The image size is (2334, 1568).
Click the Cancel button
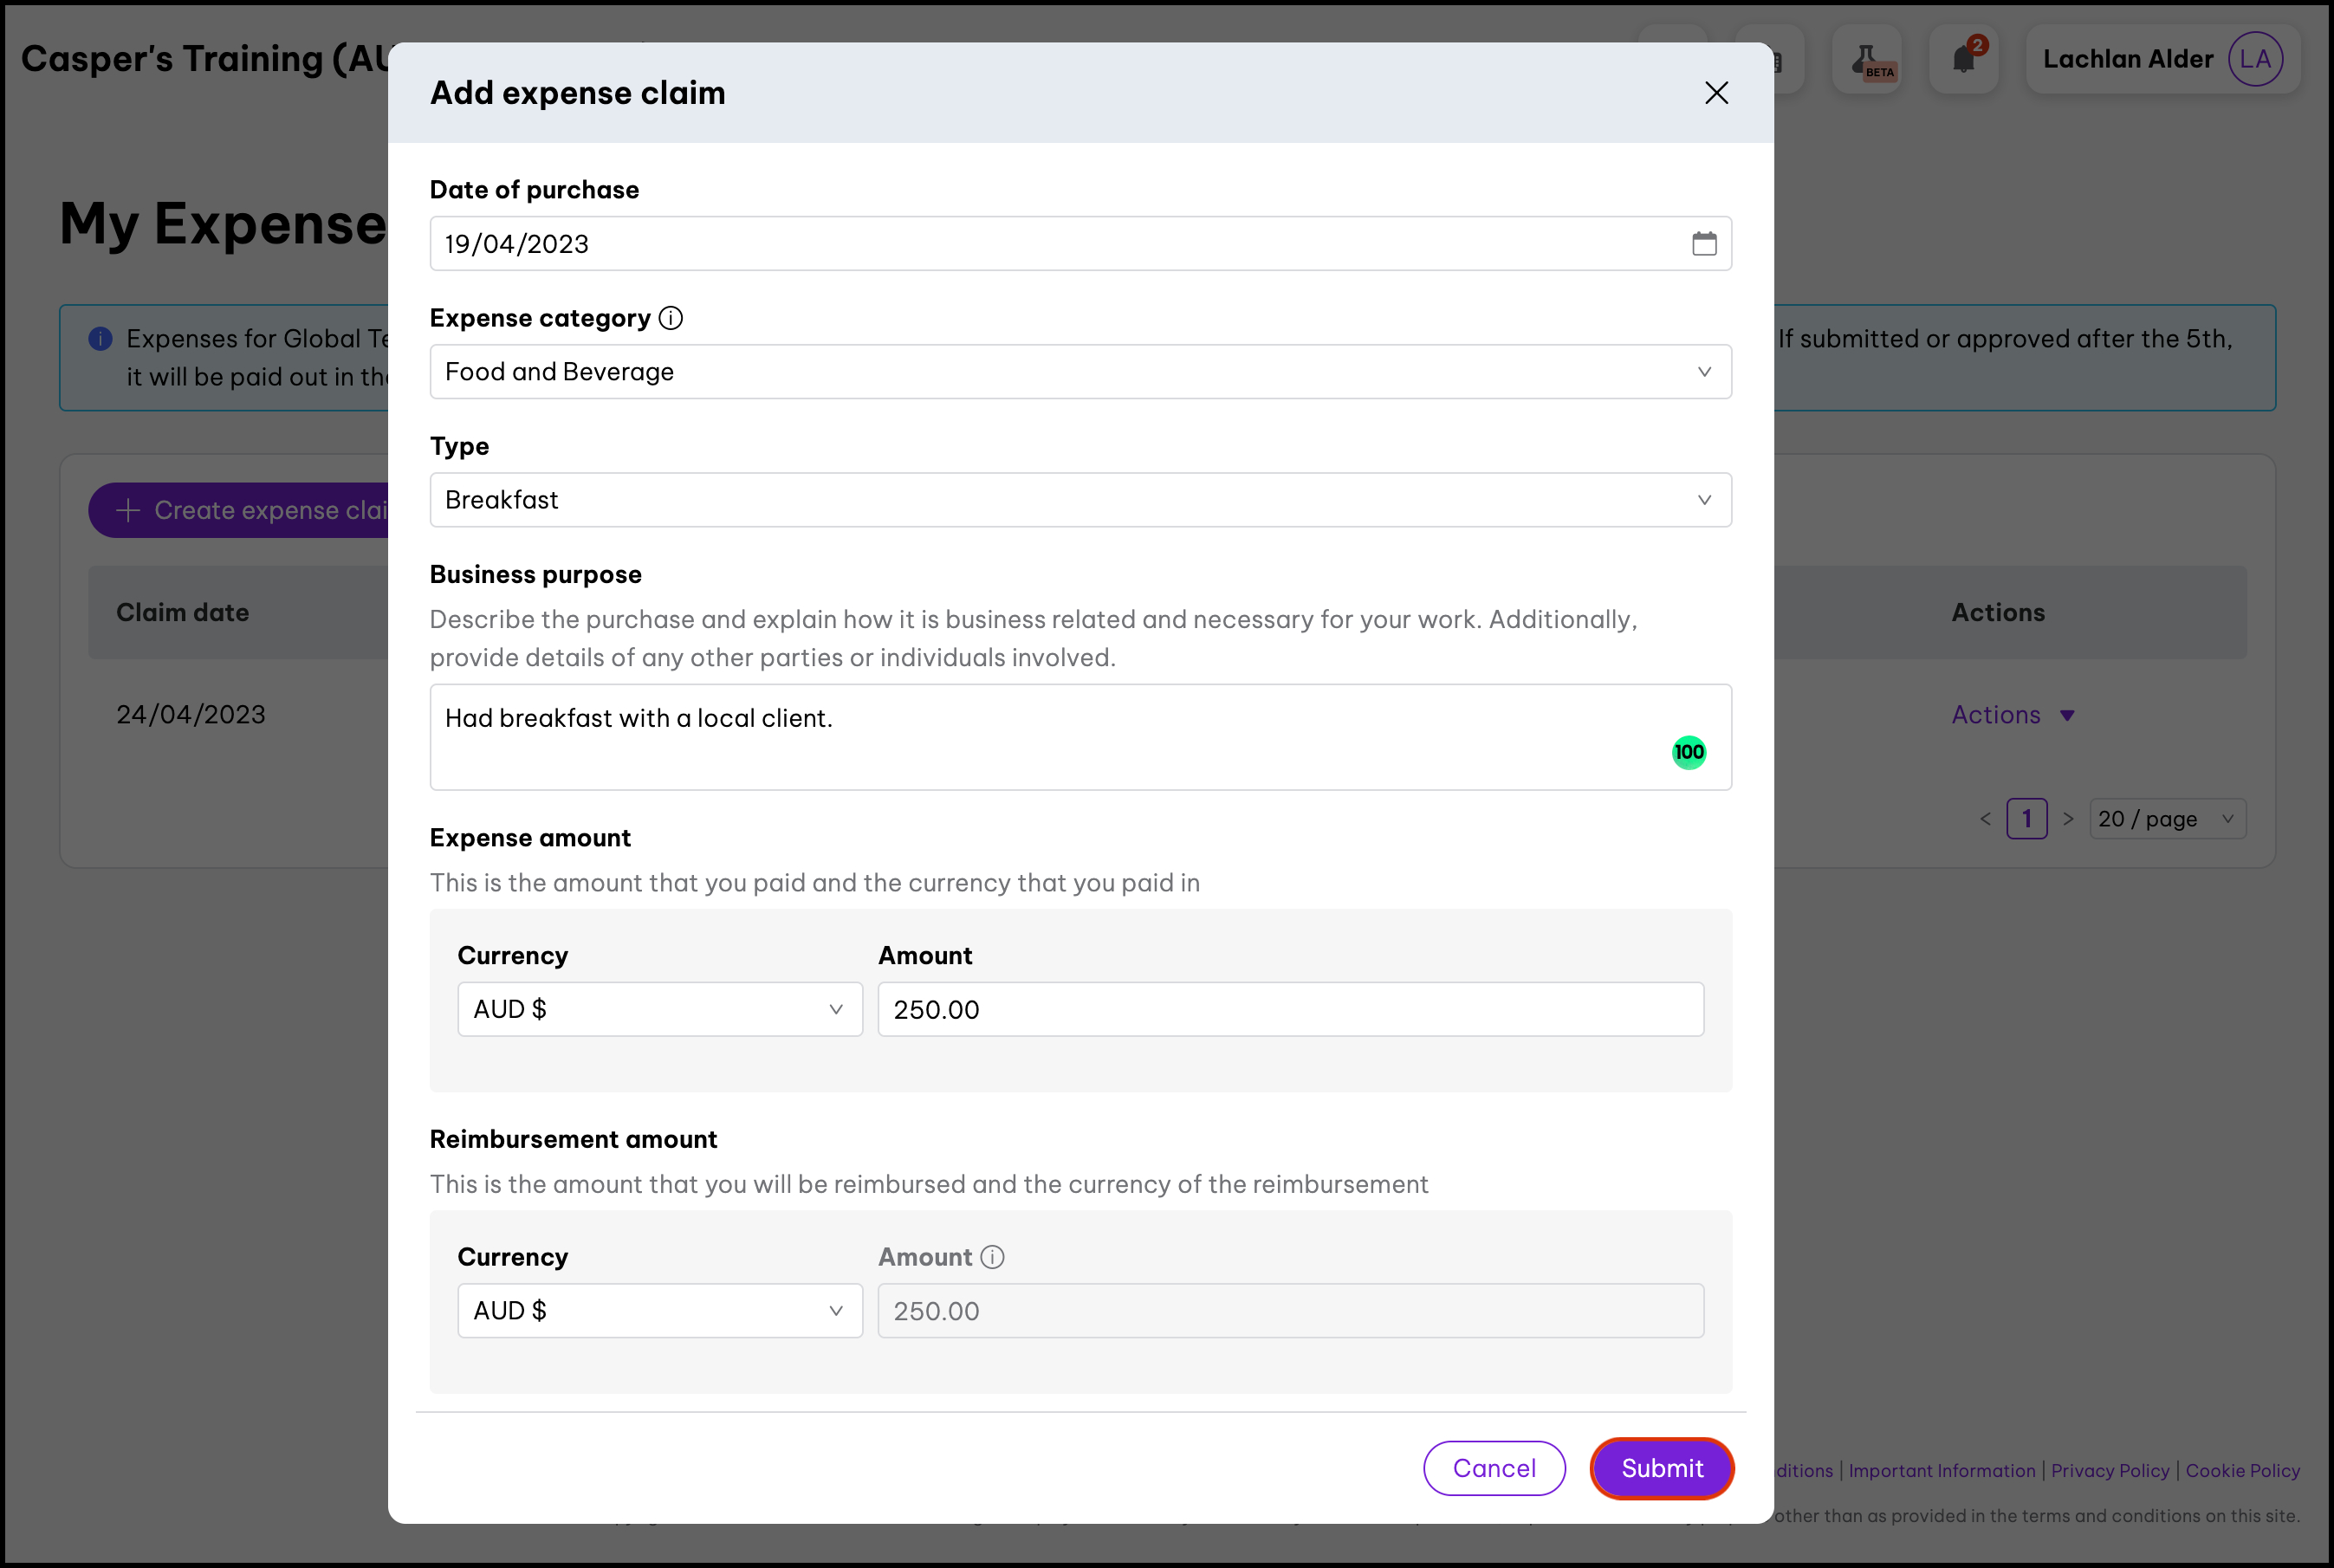click(x=1494, y=1468)
